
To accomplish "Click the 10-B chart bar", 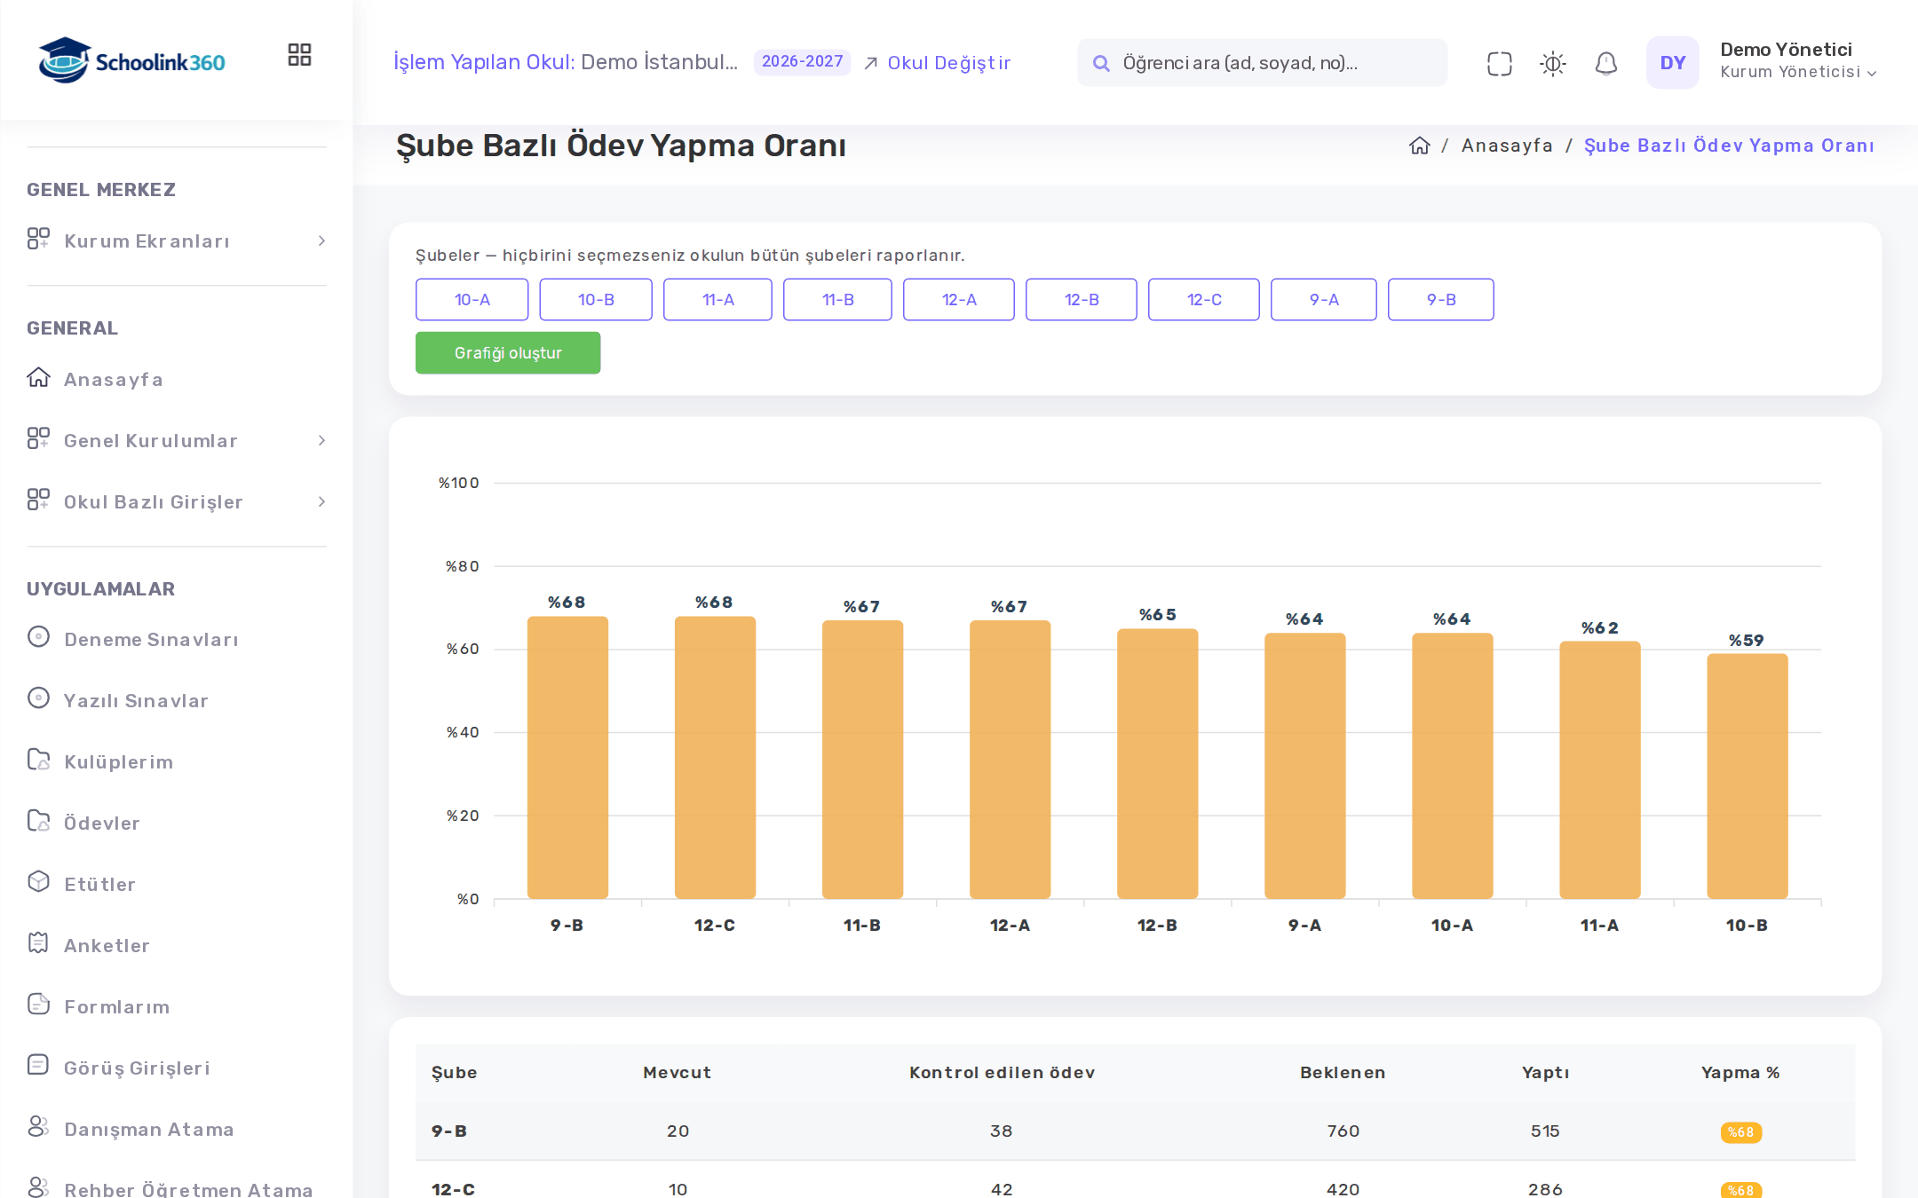I will tap(1747, 776).
